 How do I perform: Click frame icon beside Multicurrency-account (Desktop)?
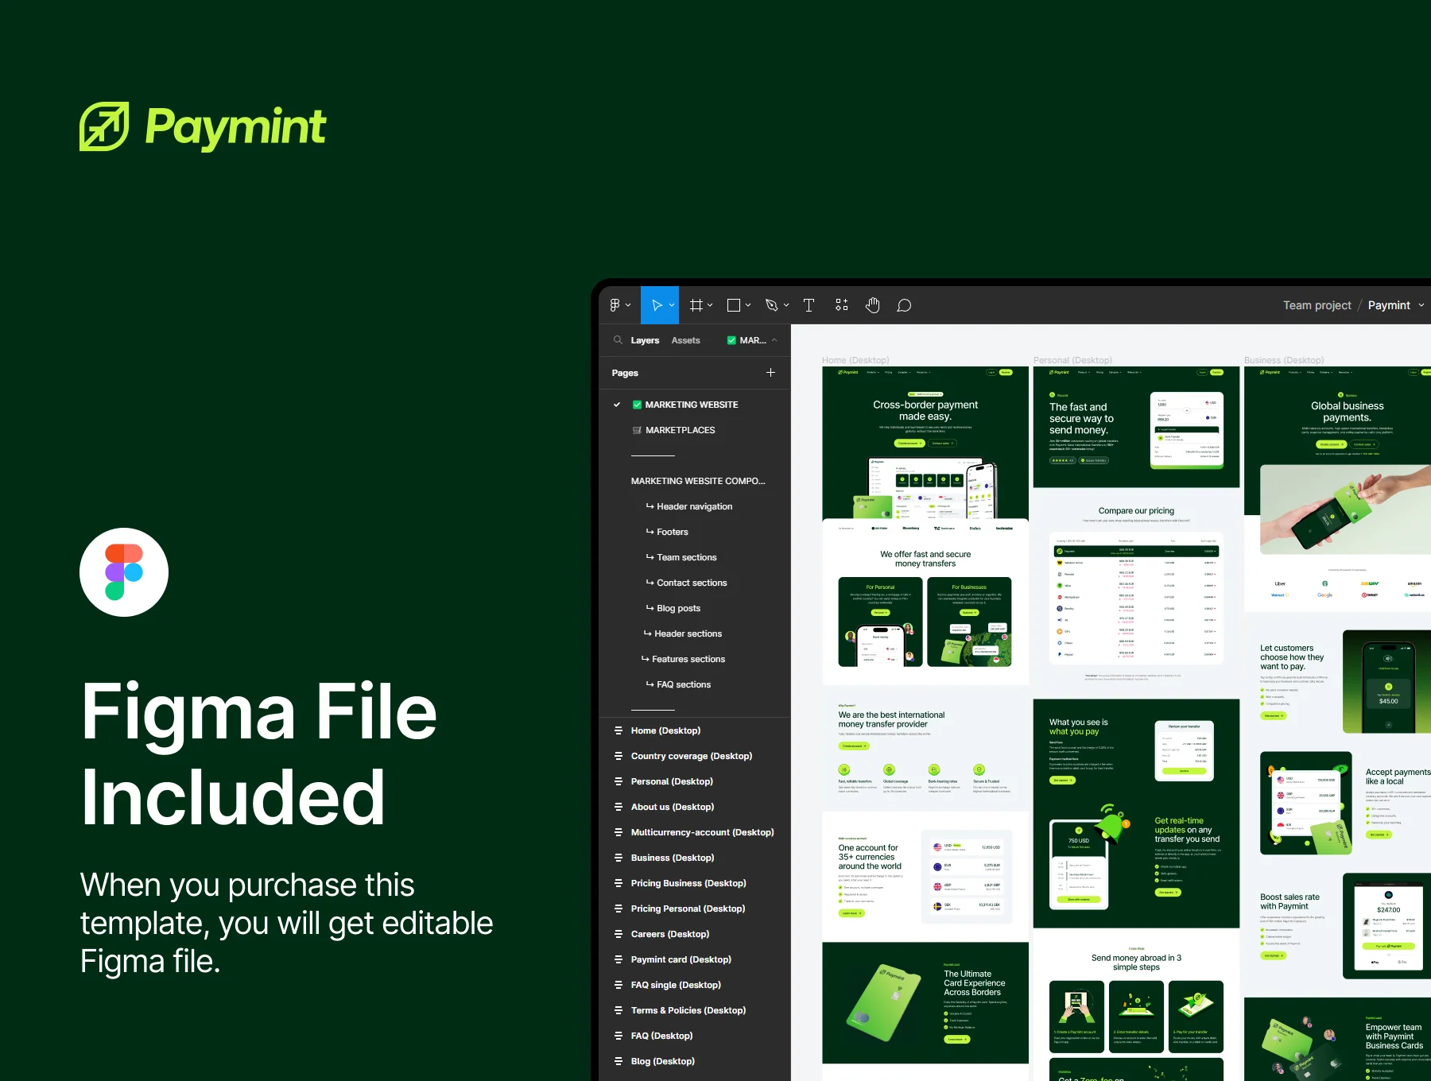[x=618, y=832]
